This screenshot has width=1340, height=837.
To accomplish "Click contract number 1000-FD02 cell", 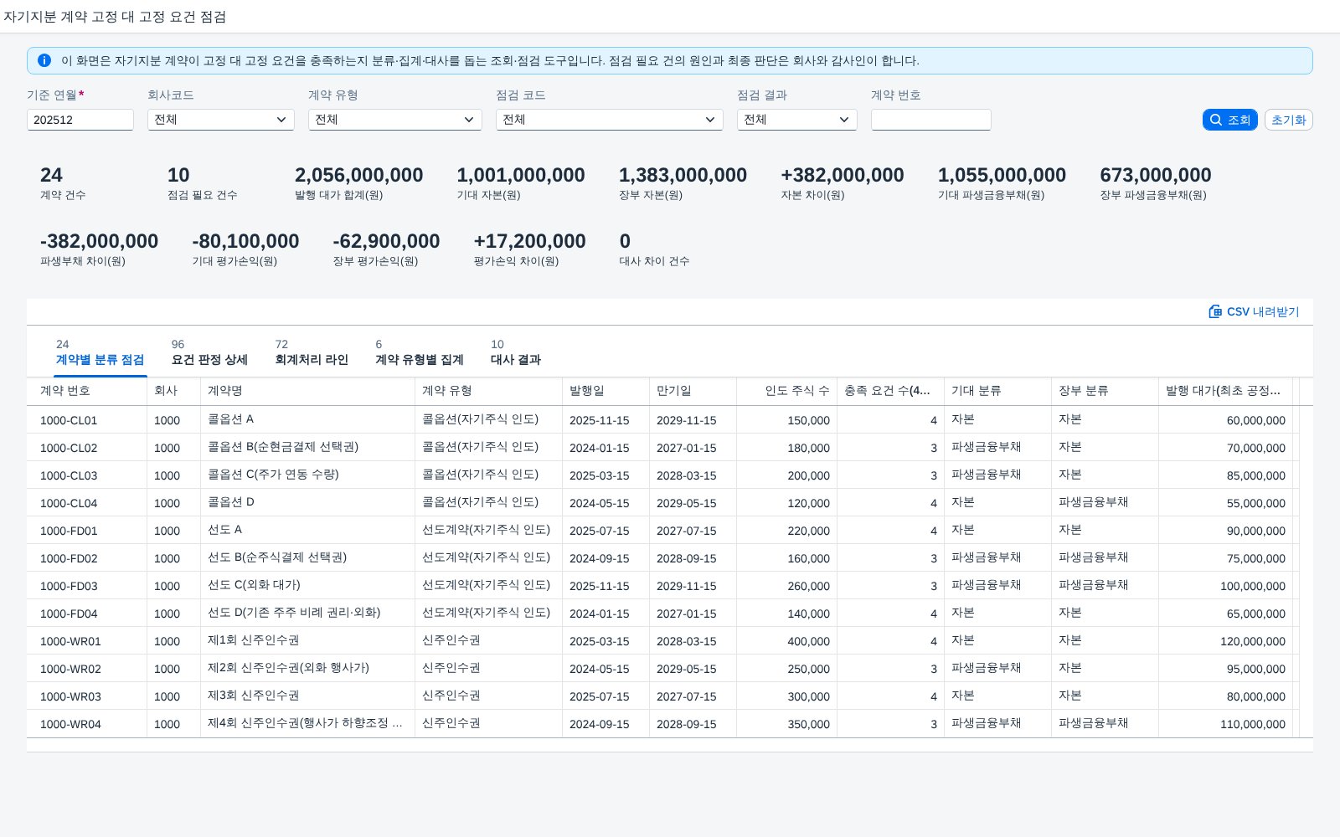I will (x=87, y=558).
